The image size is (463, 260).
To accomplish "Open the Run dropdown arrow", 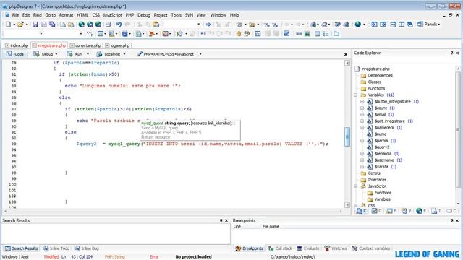I will pyautogui.click(x=88, y=54).
